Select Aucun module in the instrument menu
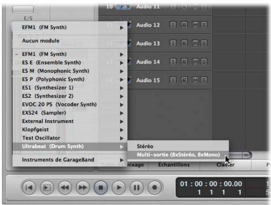The height and width of the screenshot is (205, 271). click(x=70, y=41)
